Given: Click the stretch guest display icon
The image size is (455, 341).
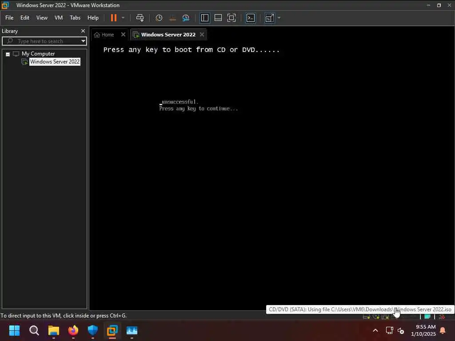Looking at the screenshot, I should tap(269, 18).
